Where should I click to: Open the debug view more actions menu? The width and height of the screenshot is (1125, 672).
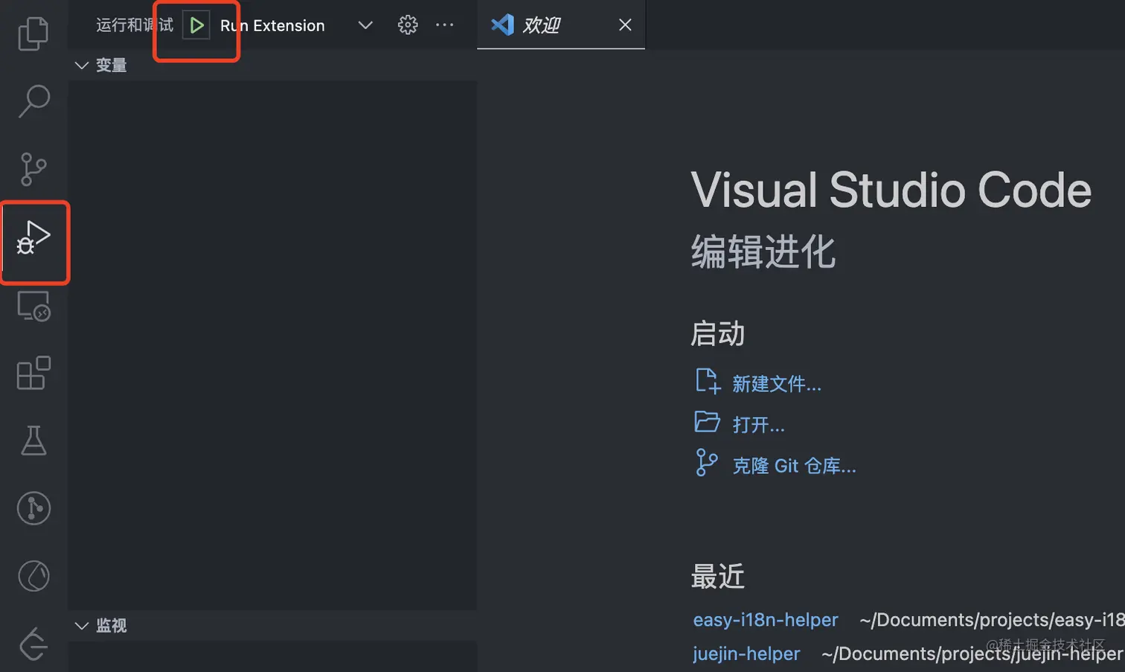(445, 25)
